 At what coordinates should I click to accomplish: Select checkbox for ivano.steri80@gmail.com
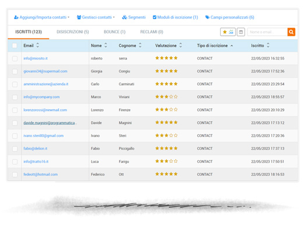(x=15, y=136)
